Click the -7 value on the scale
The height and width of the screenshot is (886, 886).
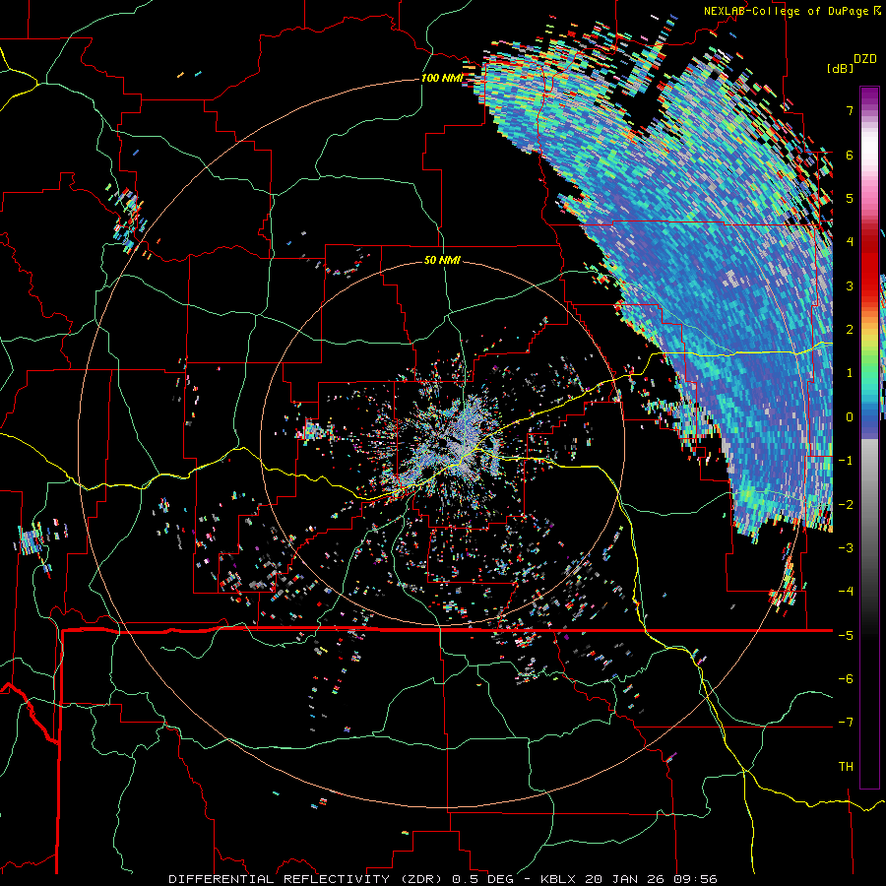coord(846,723)
